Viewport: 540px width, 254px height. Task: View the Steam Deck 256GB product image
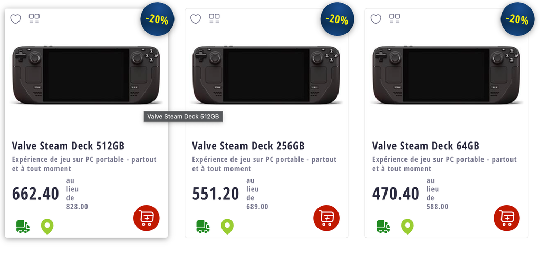(x=266, y=75)
